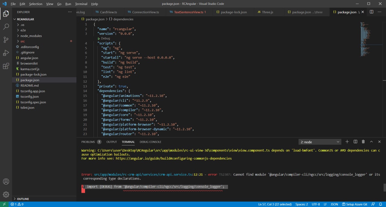386x207 pixels.
Task: Click JSON language mode in status bar
Action: click(334, 204)
